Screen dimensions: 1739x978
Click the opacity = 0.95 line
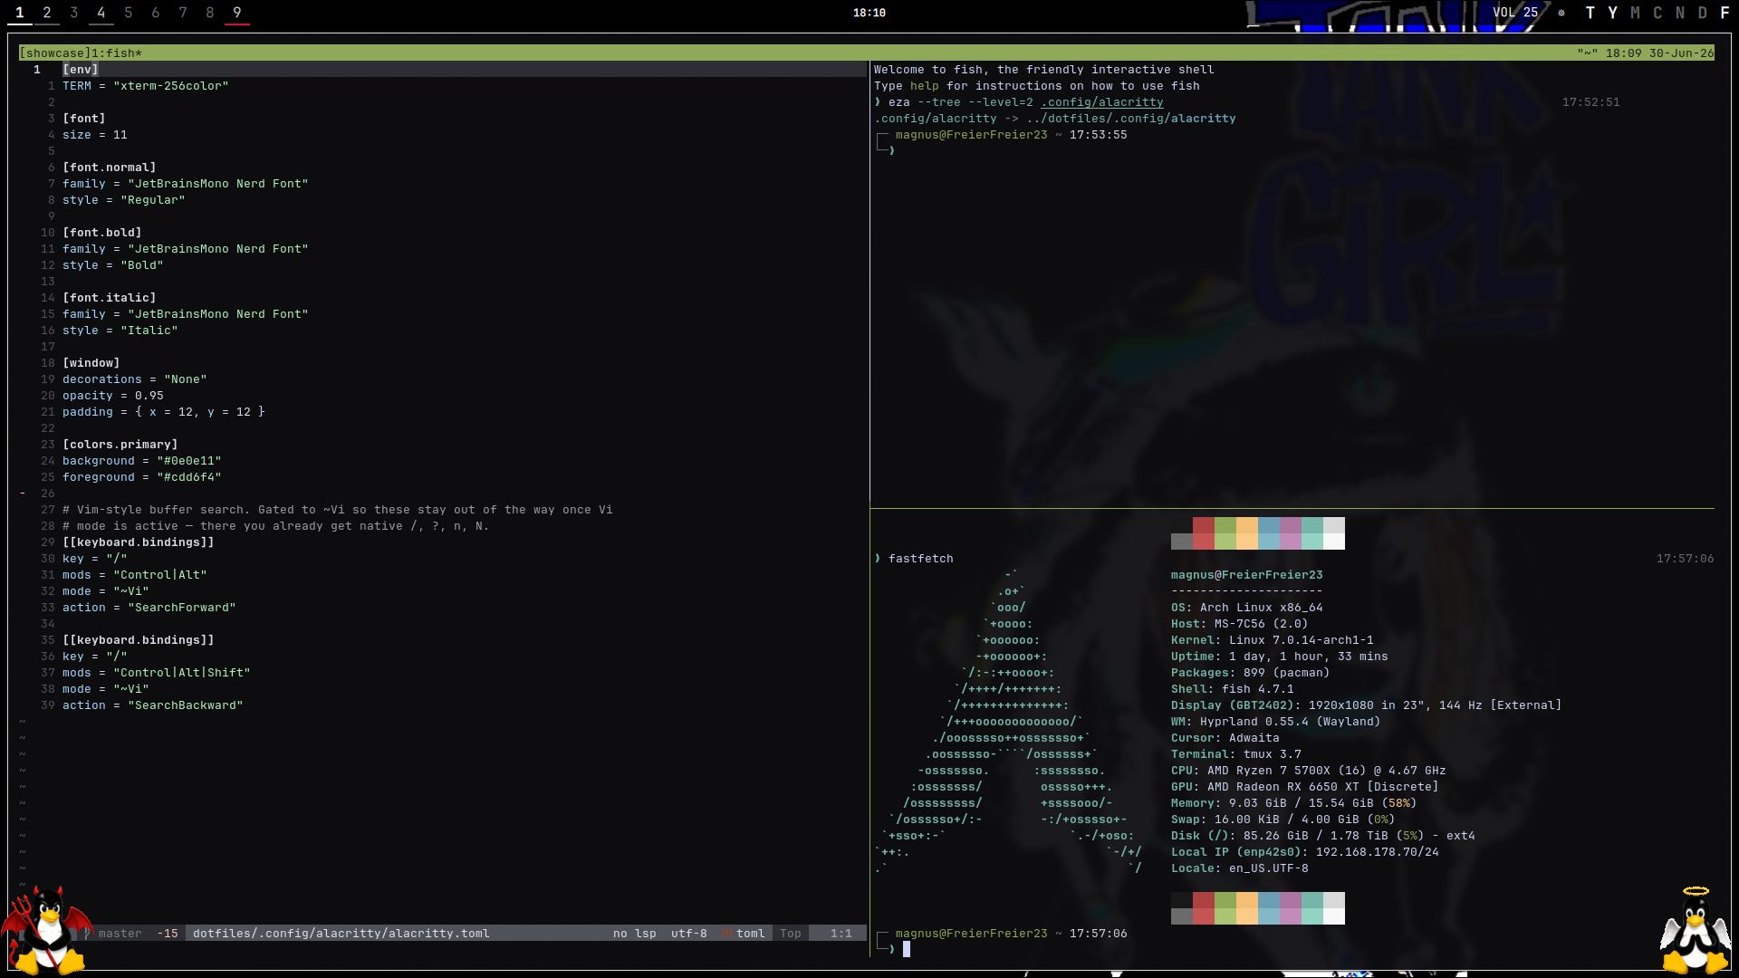pos(113,396)
